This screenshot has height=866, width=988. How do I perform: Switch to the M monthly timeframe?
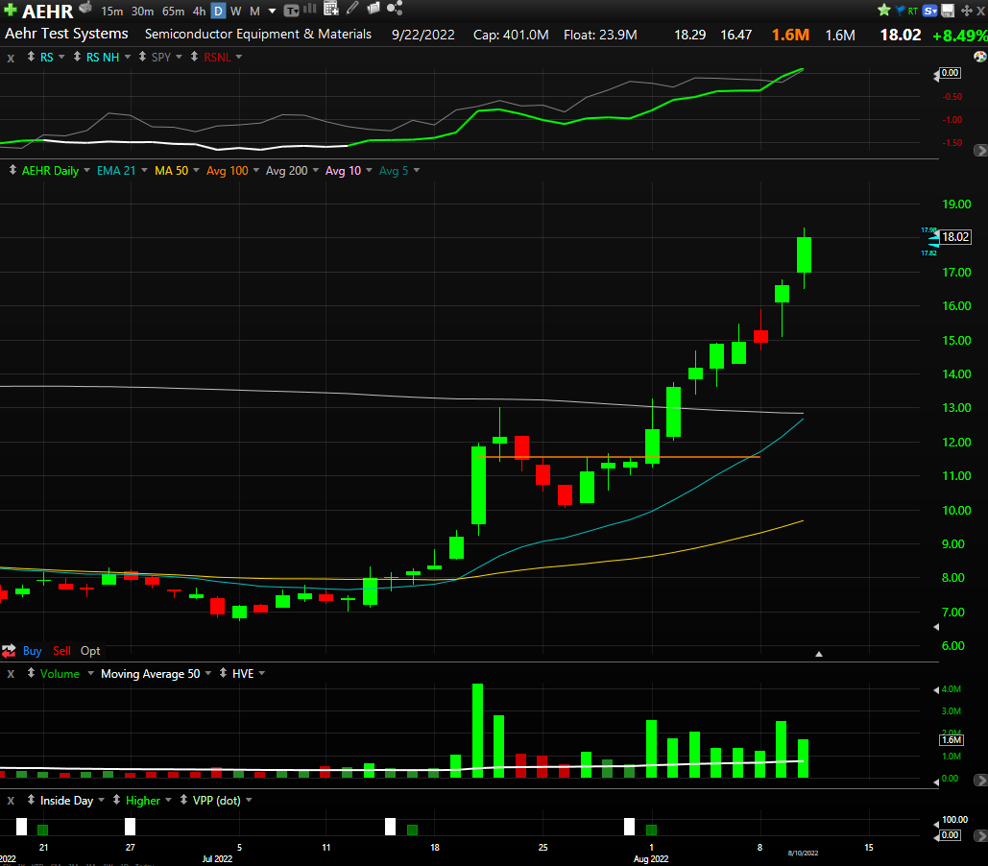click(254, 12)
